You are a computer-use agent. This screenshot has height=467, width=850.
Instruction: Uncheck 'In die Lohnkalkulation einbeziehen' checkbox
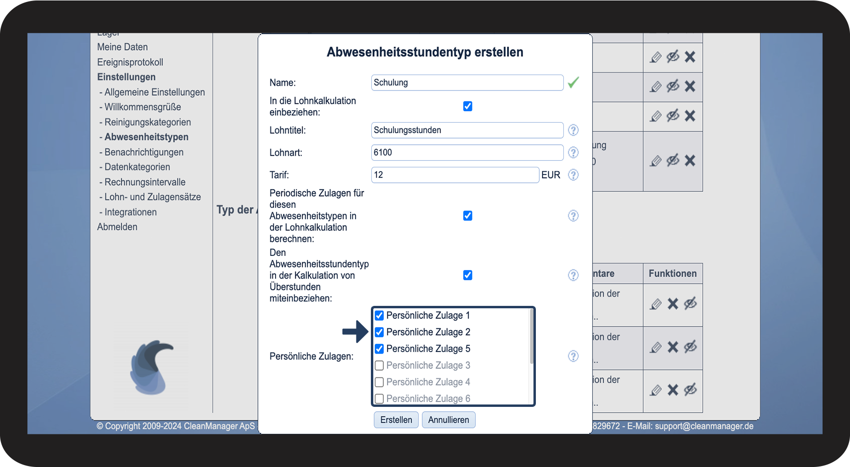[468, 106]
